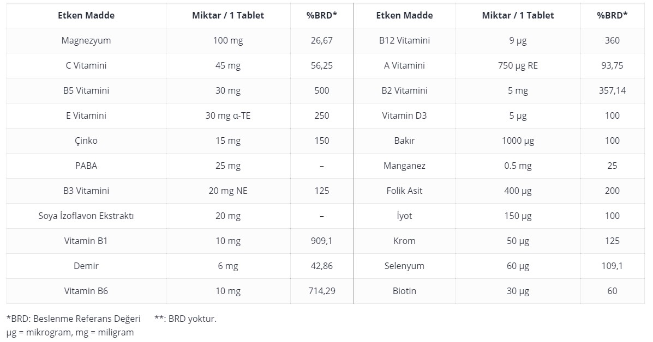Click the Çinko row name

pyautogui.click(x=86, y=141)
